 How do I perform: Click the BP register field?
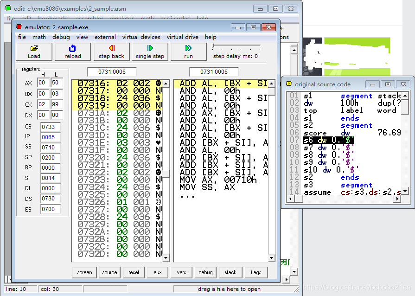tap(50, 168)
